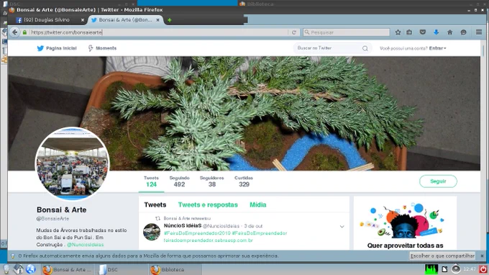Click the clipboard tray icon

[x=444, y=269]
